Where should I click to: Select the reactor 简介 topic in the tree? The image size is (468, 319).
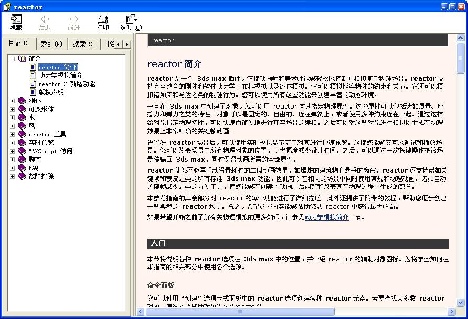click(x=58, y=67)
